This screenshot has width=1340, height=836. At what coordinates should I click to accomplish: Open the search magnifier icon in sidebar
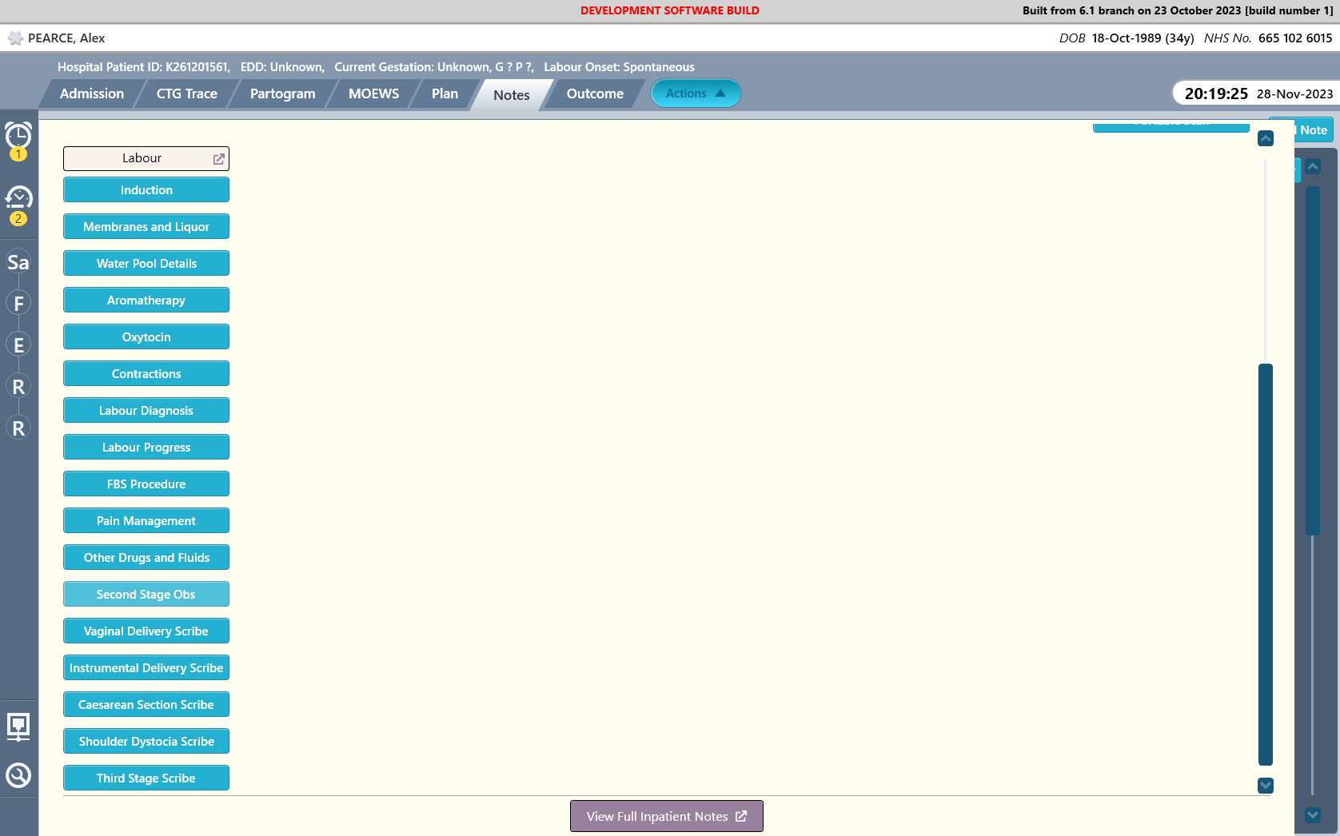point(18,775)
